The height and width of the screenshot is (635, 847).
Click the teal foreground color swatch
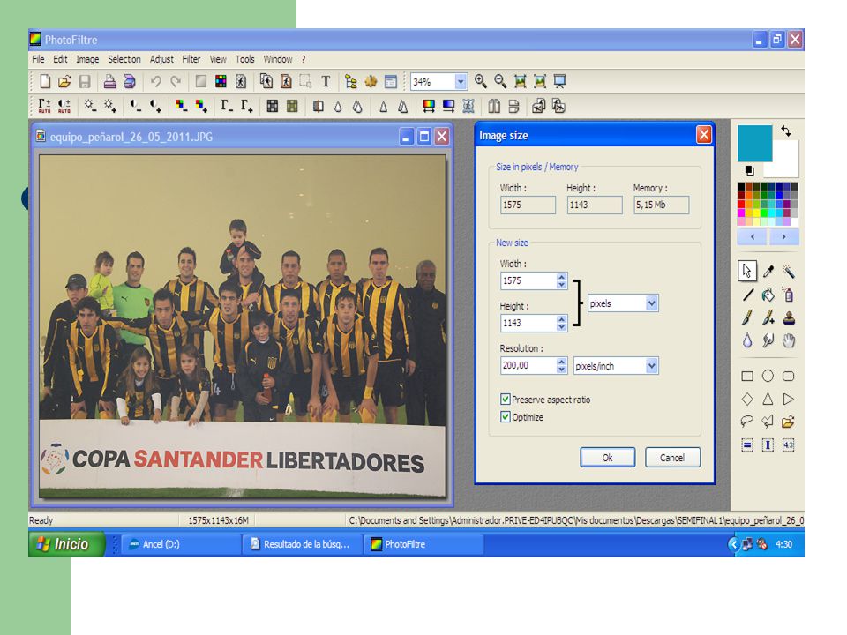point(754,143)
